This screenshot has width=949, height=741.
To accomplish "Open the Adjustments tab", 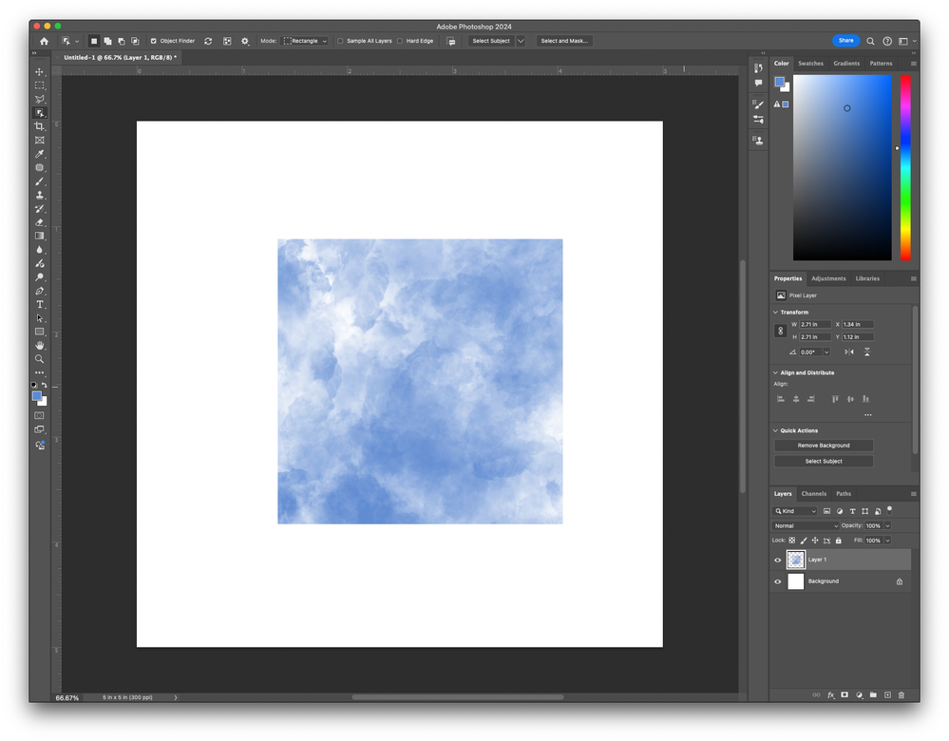I will coord(828,279).
